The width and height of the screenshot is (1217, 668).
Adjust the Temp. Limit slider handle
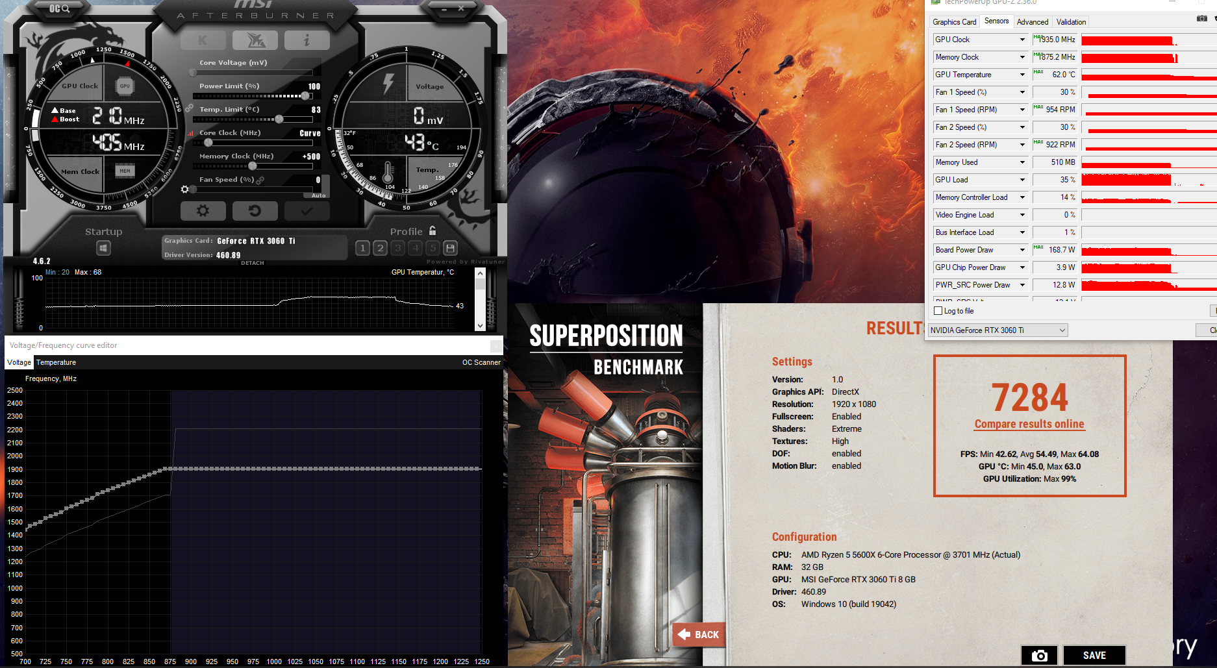(x=279, y=119)
